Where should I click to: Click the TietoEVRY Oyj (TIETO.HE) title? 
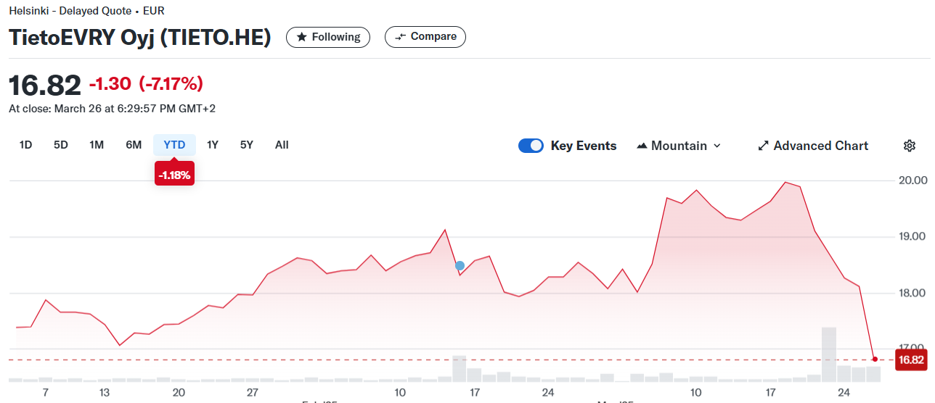coord(140,38)
